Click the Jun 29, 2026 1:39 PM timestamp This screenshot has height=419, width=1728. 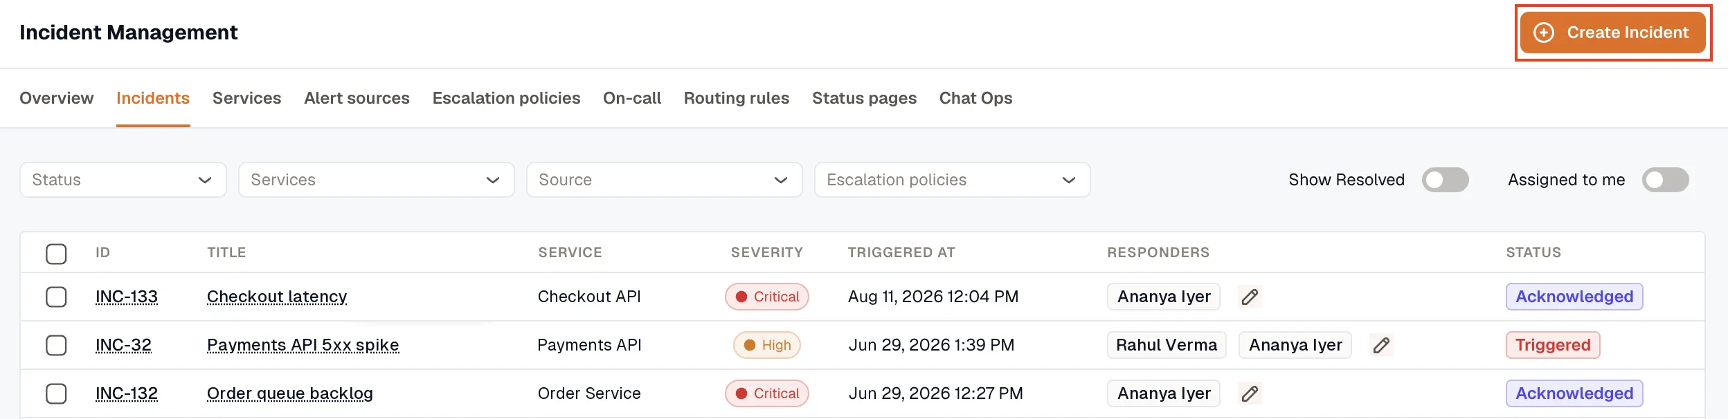(x=931, y=345)
